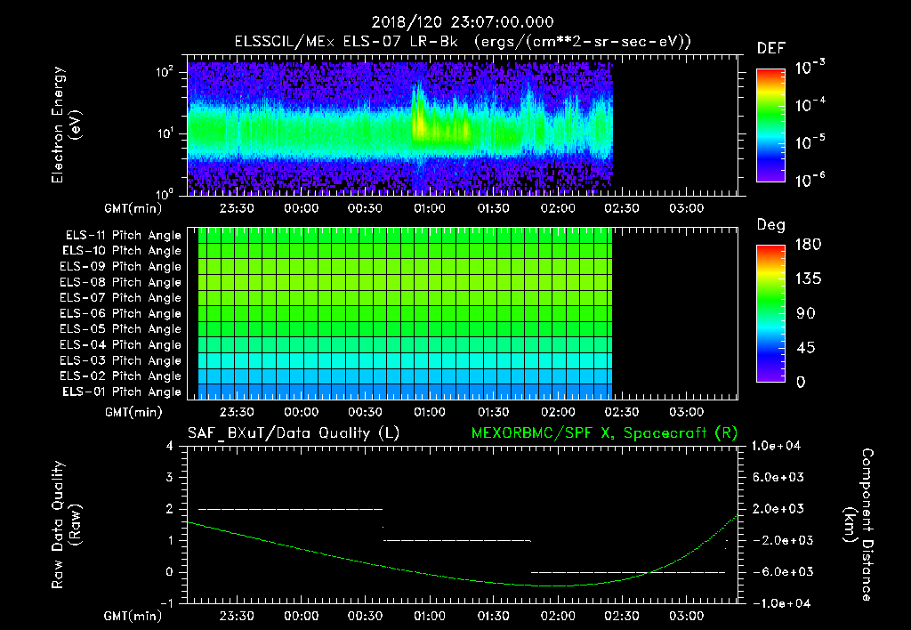Image resolution: width=911 pixels, height=630 pixels.
Task: Click the Deg color bar title
Action: 771,225
